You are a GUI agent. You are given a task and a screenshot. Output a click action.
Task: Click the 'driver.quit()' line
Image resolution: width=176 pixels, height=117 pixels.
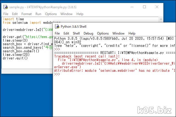pos(15,58)
